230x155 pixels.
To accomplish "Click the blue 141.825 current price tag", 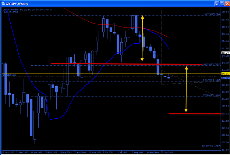I will click(226, 78).
